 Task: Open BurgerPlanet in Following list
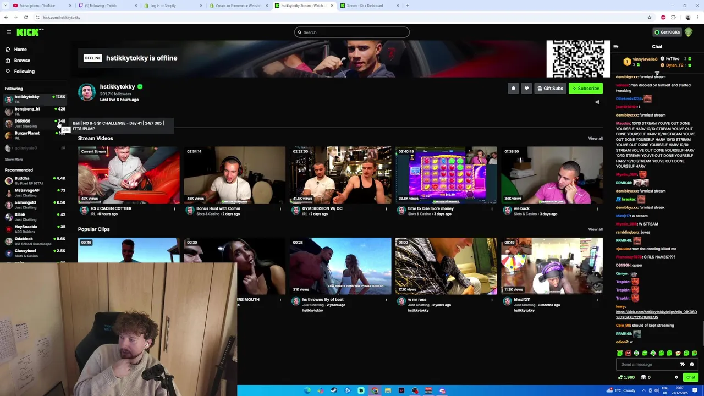[x=35, y=135]
